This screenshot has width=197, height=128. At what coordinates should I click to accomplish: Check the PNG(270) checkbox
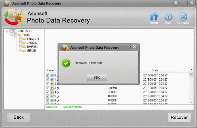[x=20, y=39]
